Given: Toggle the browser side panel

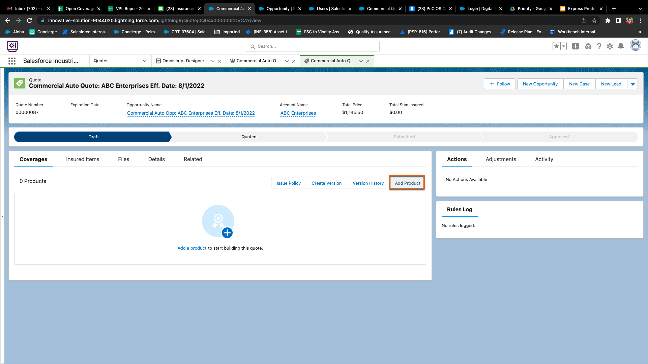Looking at the screenshot, I should (x=619, y=21).
